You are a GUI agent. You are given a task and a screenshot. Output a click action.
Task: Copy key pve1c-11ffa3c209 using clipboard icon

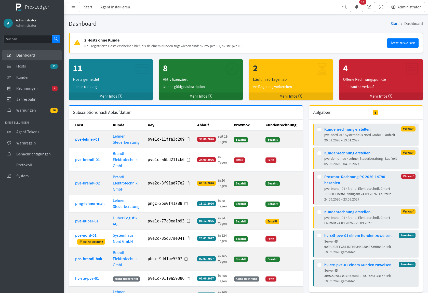pos(189,139)
